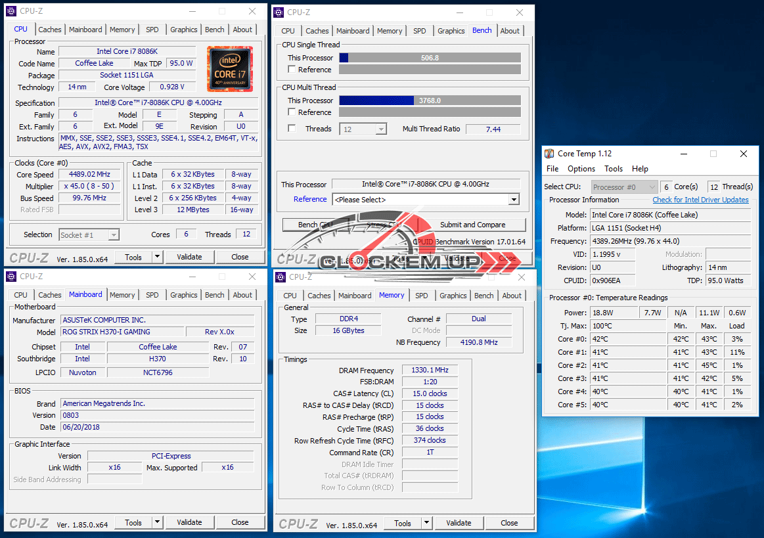Switch to Caches tab in CPU window

[50, 30]
